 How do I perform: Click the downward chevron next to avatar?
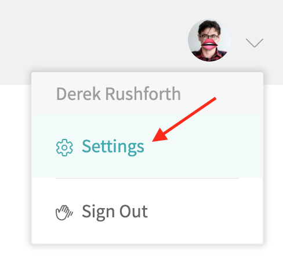255,43
